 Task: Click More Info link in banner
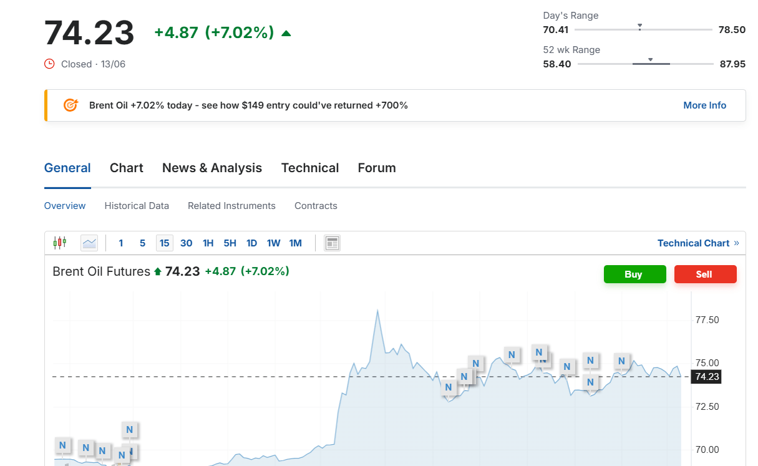(704, 105)
